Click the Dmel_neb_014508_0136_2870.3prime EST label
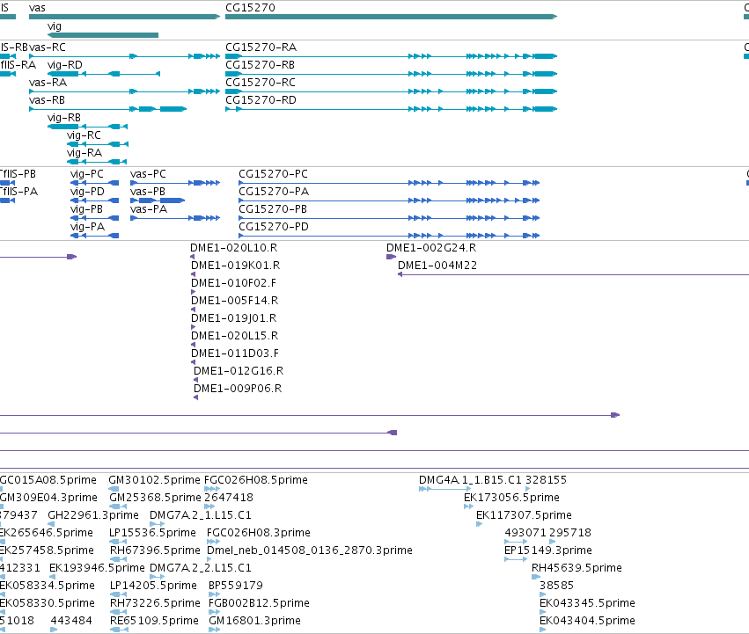749x634 pixels. 310,551
